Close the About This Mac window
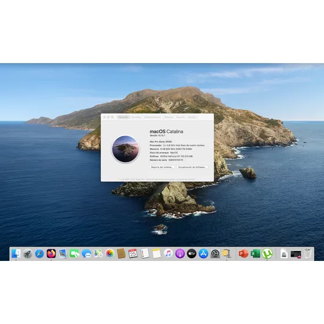 pyautogui.click(x=105, y=117)
